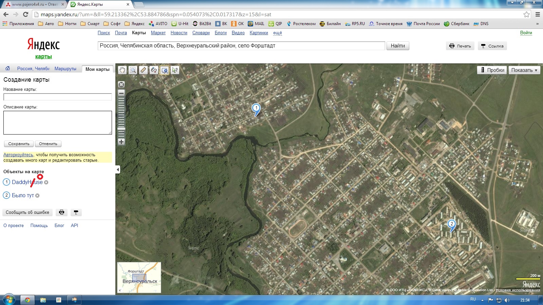Screen dimensions: 543x305
Task: Click the Найти search button
Action: click(397, 46)
